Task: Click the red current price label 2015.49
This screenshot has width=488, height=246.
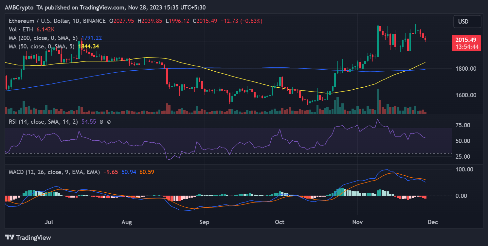Action: pos(466,40)
